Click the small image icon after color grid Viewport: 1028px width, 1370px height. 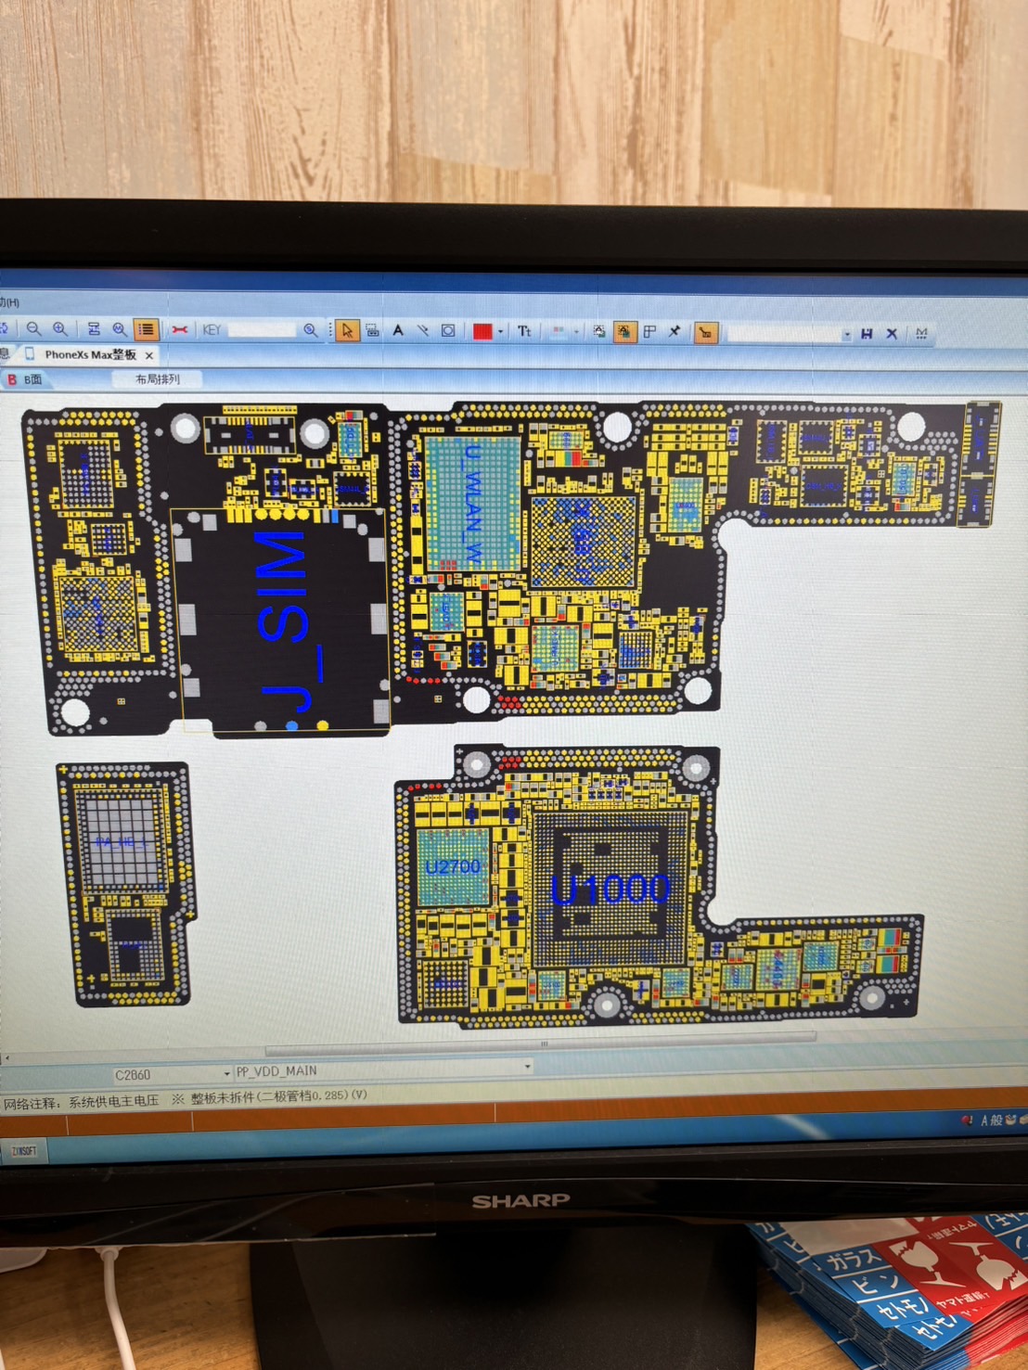click(x=599, y=331)
